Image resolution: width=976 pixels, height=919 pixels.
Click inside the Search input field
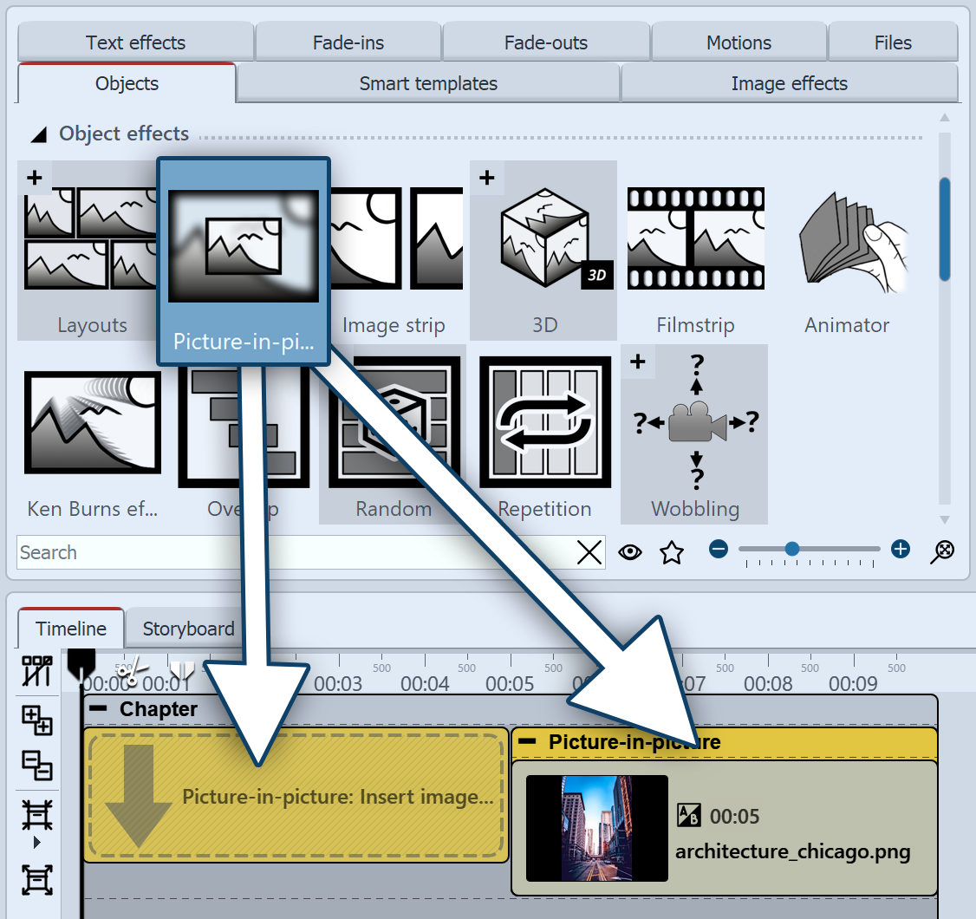295,552
